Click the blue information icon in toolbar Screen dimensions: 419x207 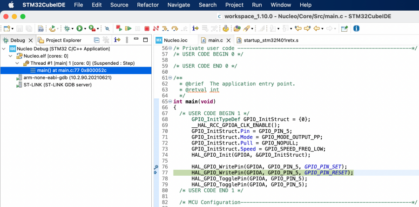[x=357, y=28]
